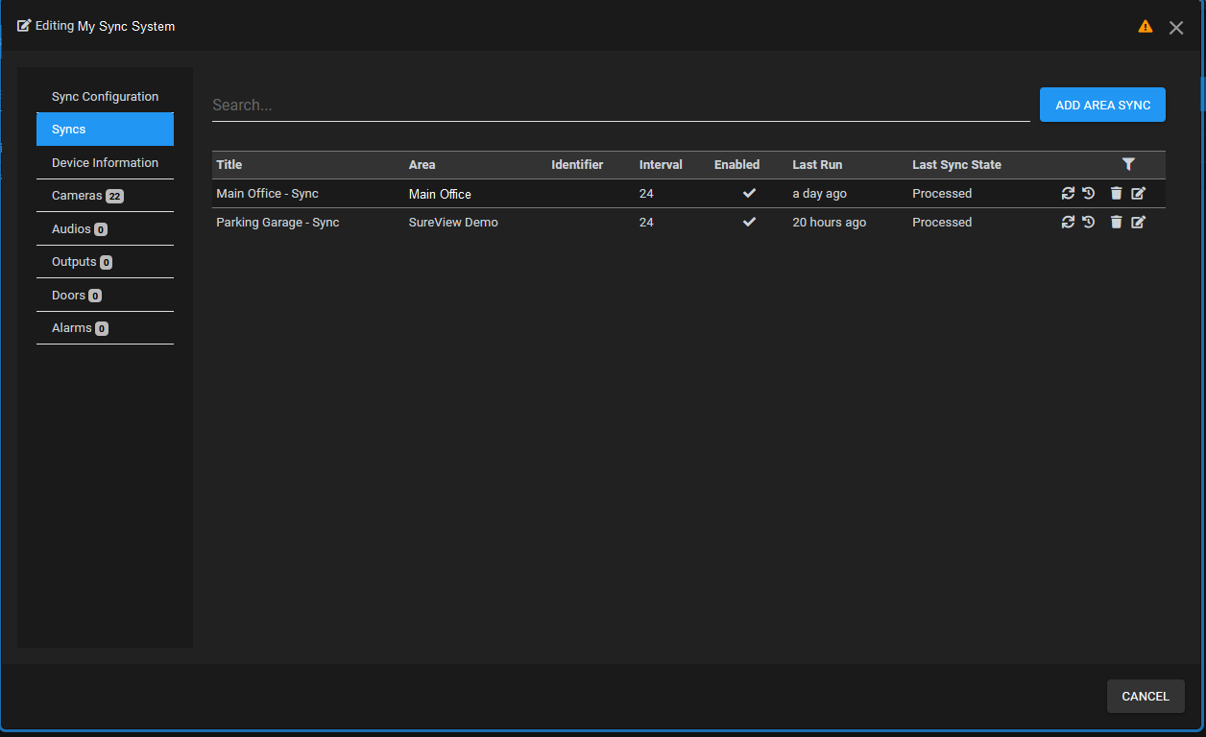
Task: Click Processed state in Main Office row
Action: pos(942,194)
